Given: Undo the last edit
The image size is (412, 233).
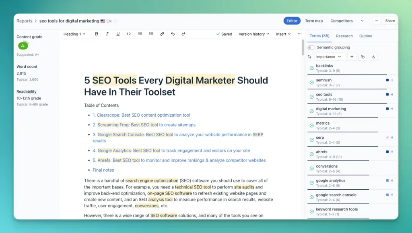Looking at the screenshot, I should pos(173,34).
